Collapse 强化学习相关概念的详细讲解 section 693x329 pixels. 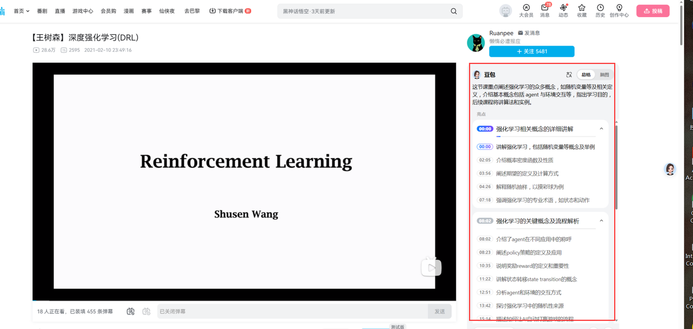[602, 129]
